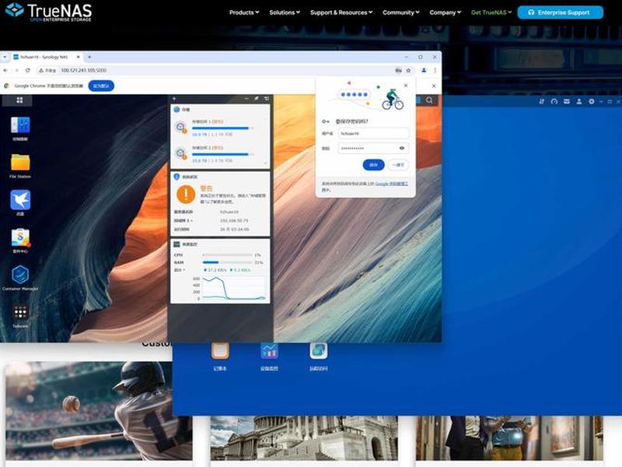Image resolution: width=622 pixels, height=467 pixels.
Task: Reload the Synology NAS page
Action: pyautogui.click(x=28, y=70)
